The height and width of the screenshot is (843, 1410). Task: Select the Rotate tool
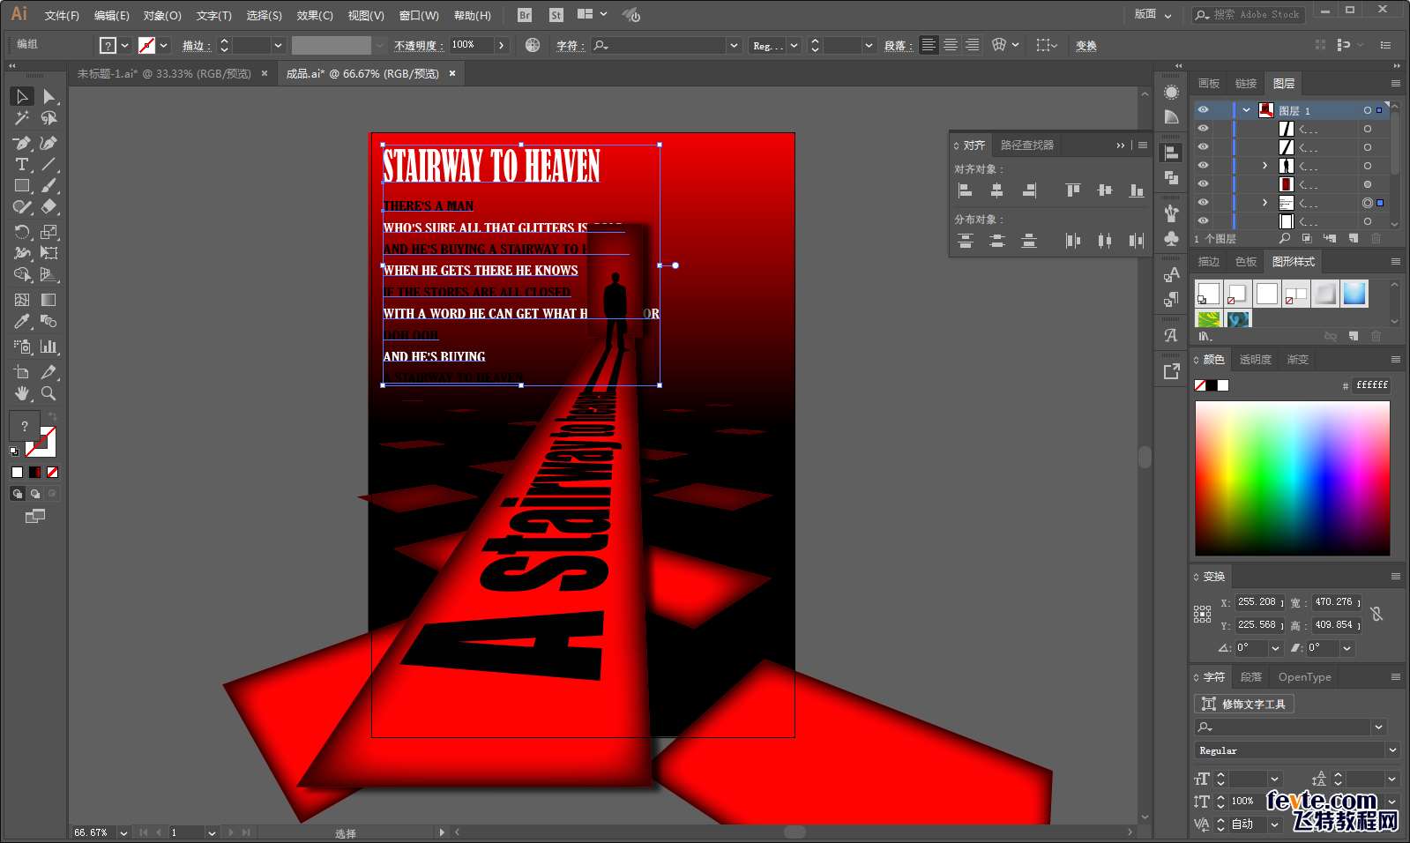click(x=23, y=232)
